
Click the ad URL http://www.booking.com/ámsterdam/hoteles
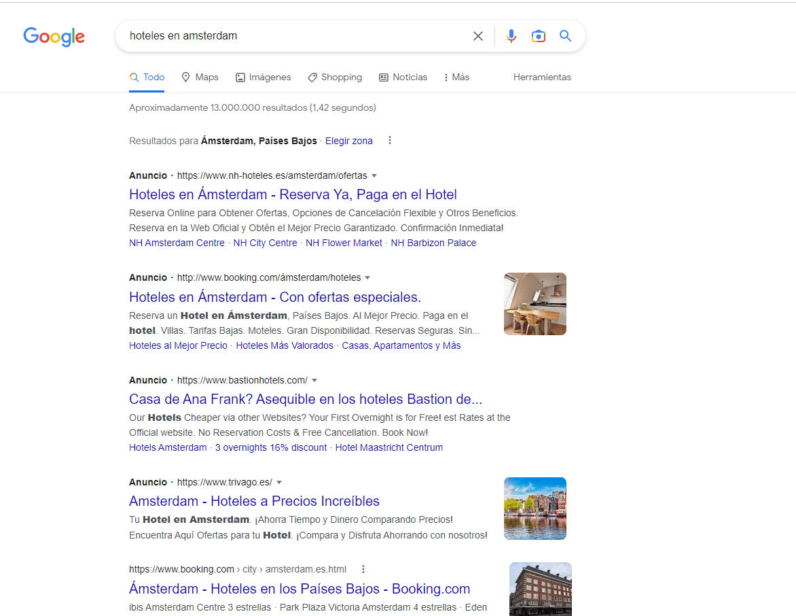pyautogui.click(x=269, y=278)
